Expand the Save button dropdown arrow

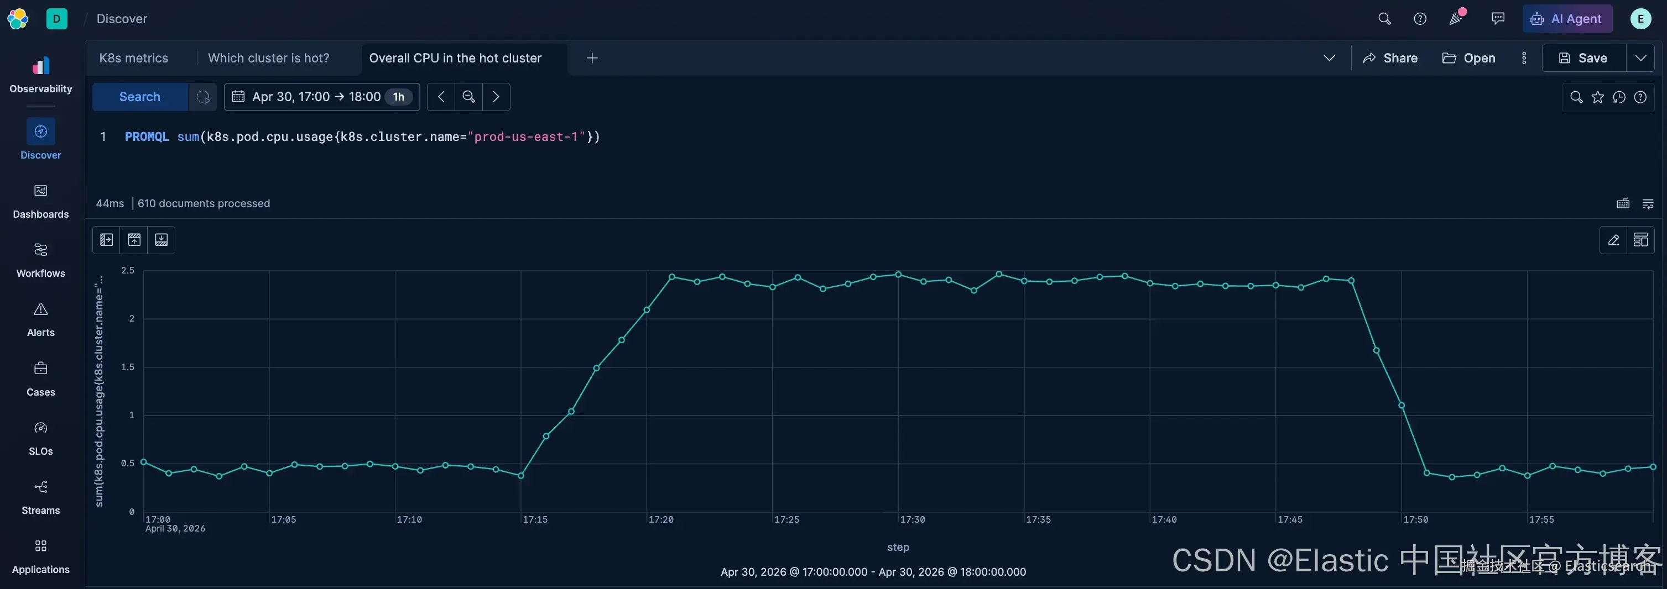coord(1640,58)
